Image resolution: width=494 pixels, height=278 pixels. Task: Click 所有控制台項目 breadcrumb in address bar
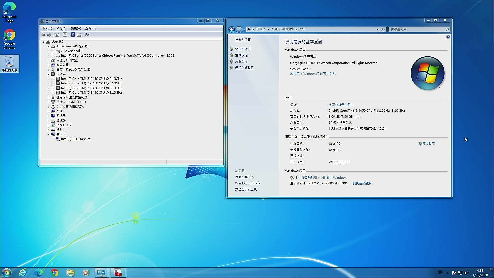point(282,29)
